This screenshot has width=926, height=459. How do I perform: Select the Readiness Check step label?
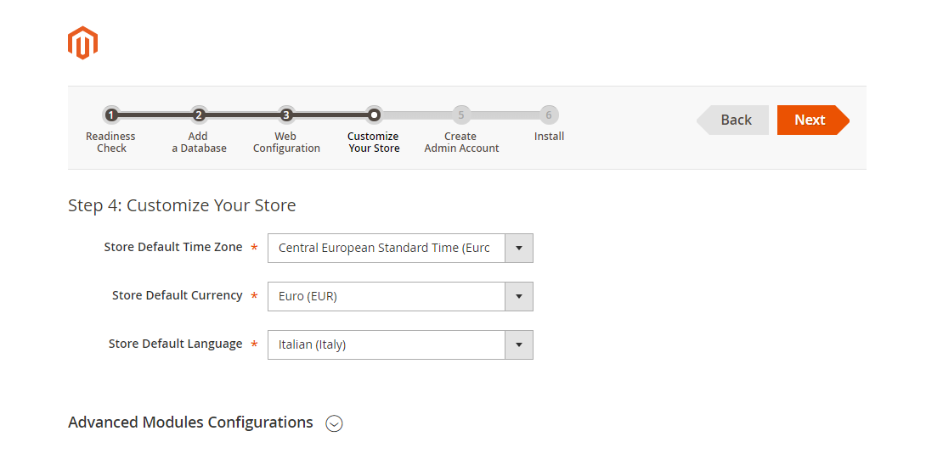click(111, 143)
